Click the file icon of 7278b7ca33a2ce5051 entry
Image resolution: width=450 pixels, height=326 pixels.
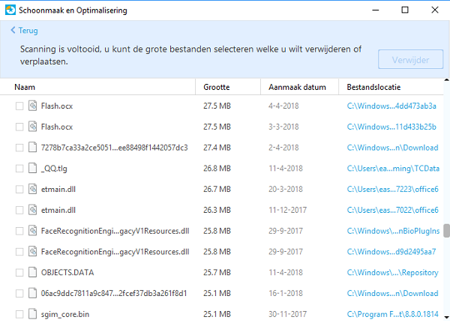pos(32,148)
